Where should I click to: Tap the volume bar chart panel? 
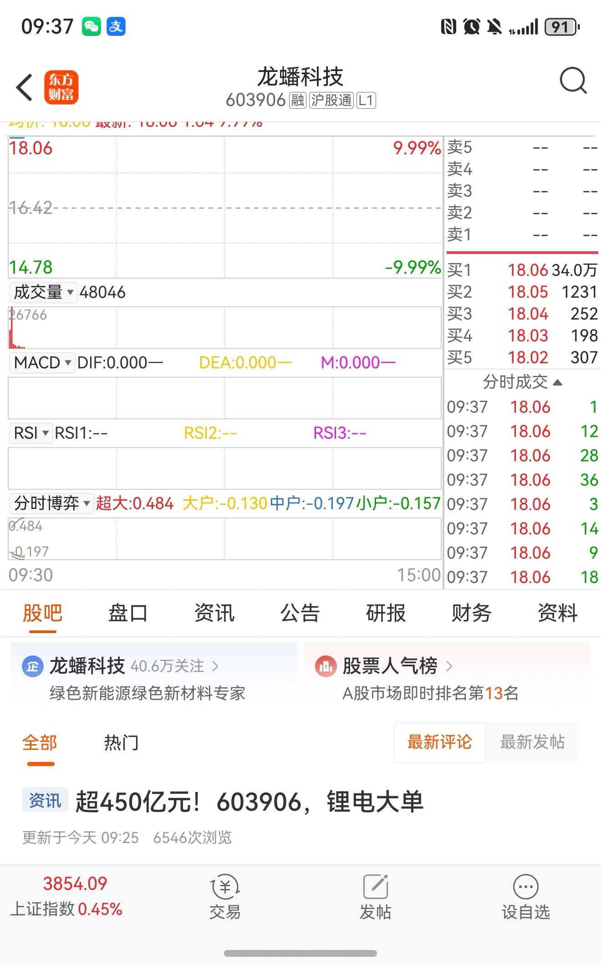[x=225, y=328]
